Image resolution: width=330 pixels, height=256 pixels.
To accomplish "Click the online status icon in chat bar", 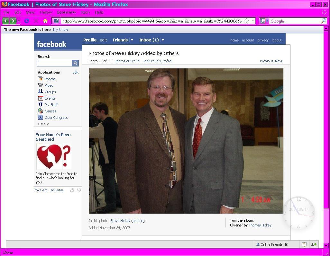I will 314,244.
